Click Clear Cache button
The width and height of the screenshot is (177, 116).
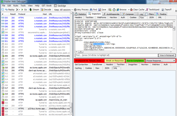137,10
